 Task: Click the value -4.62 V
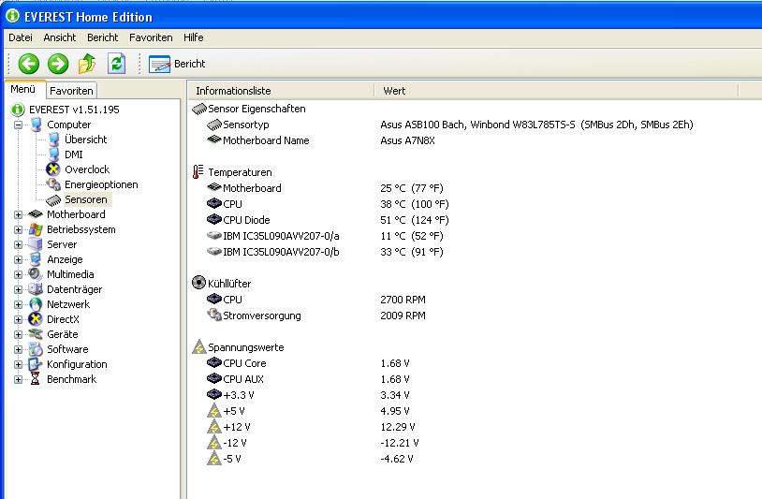click(397, 459)
